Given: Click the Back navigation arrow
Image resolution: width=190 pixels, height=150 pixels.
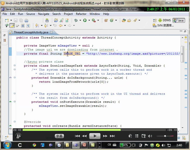Looking at the screenshot, I should coord(61,26).
